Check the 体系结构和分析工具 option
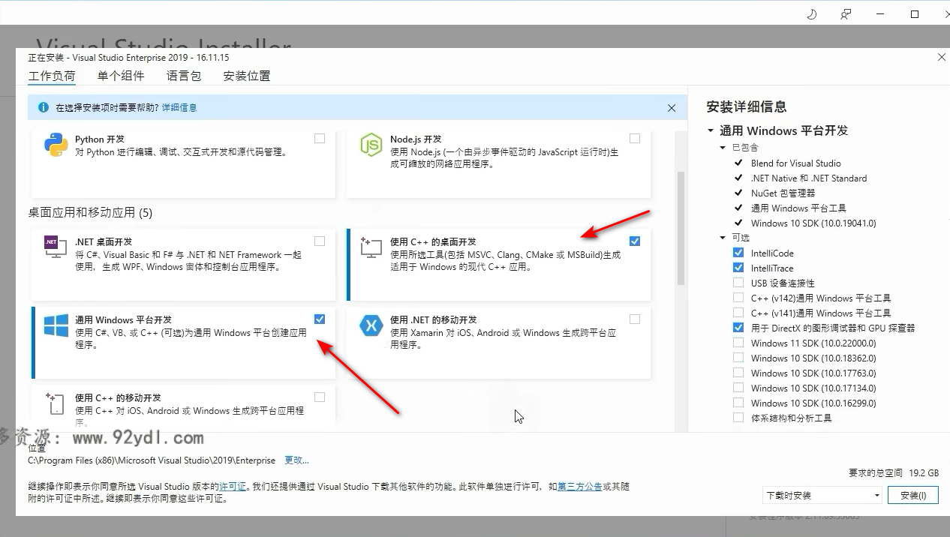This screenshot has height=537, width=950. point(738,418)
